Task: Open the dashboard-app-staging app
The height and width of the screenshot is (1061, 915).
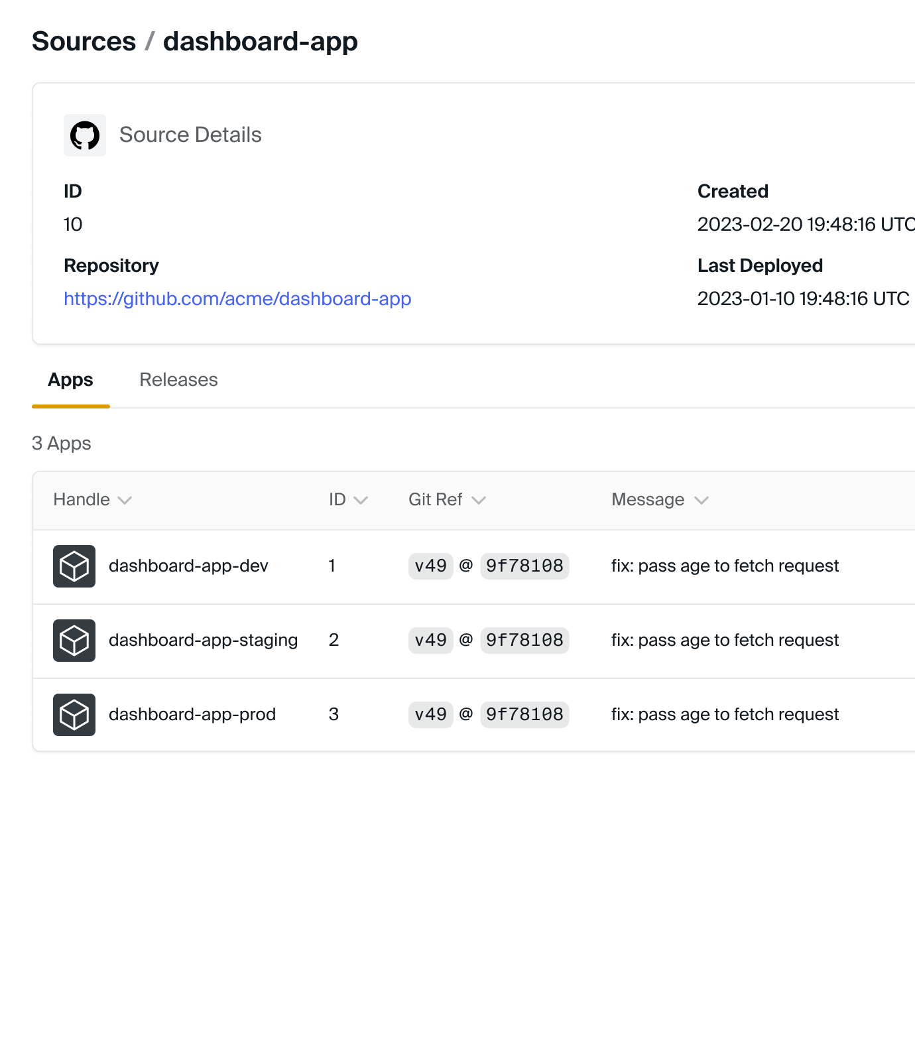Action: (x=203, y=640)
